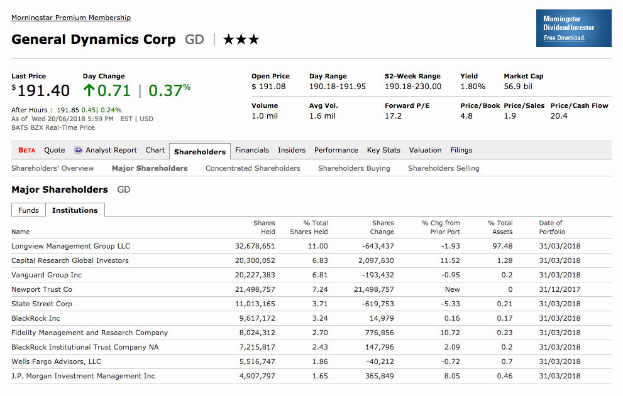Viewport: 623px width, 396px height.
Task: Click the 'New' value in Newport row
Action: (452, 290)
